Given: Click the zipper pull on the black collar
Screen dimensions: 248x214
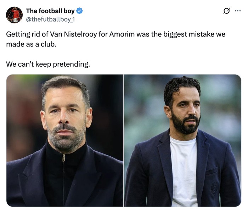Looking at the screenshot, I should pyautogui.click(x=63, y=158).
